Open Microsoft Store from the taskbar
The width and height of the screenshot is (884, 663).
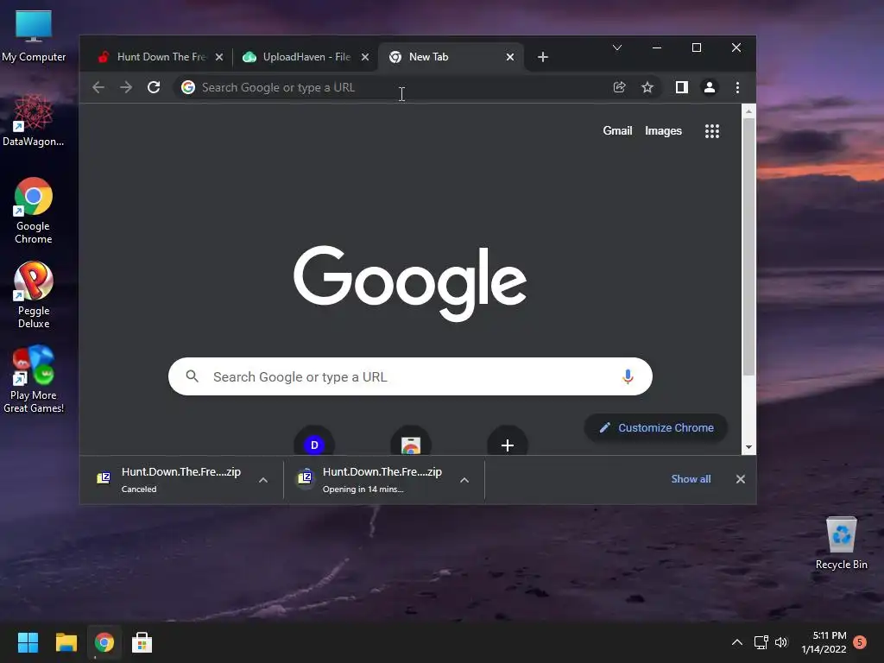(142, 642)
